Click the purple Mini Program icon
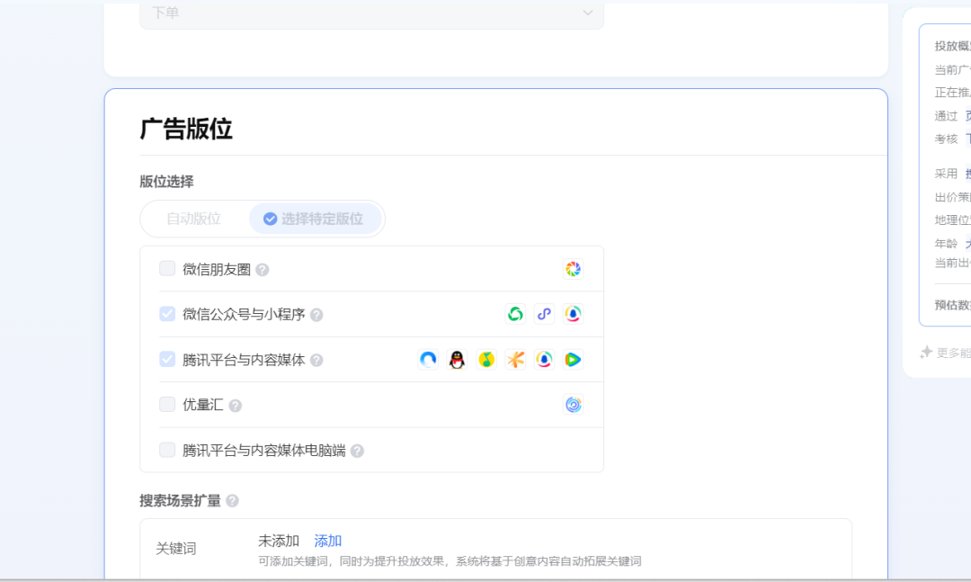Screen dimensions: 971x582 (x=544, y=314)
